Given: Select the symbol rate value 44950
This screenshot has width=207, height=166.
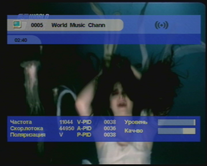Looking at the screenshot, I should pos(66,129).
